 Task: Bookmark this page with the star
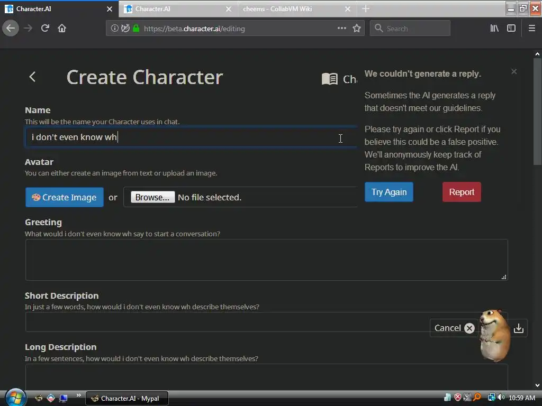click(x=357, y=29)
